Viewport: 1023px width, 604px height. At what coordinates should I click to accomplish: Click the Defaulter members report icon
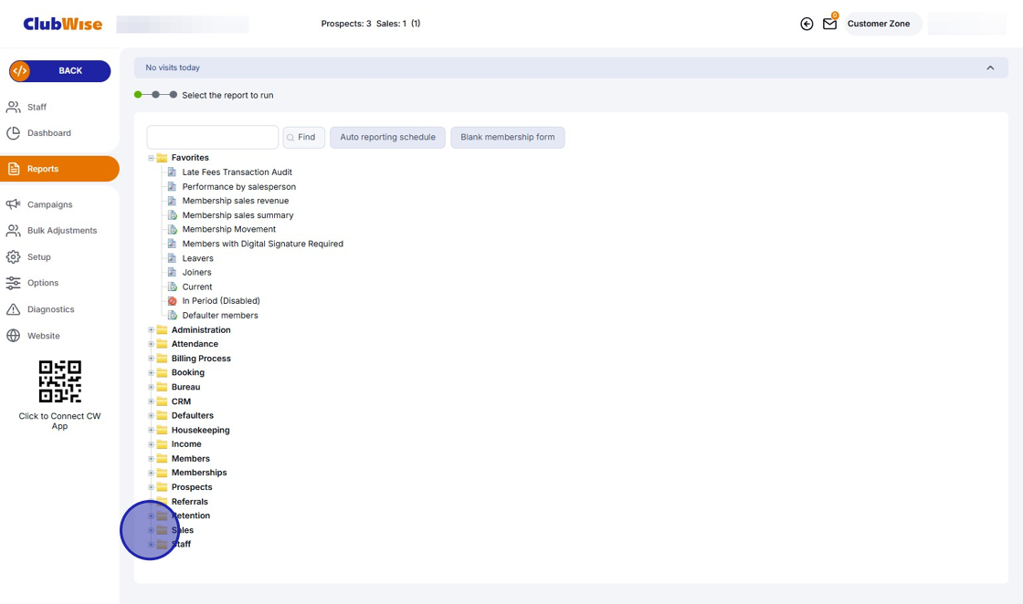pyautogui.click(x=173, y=316)
